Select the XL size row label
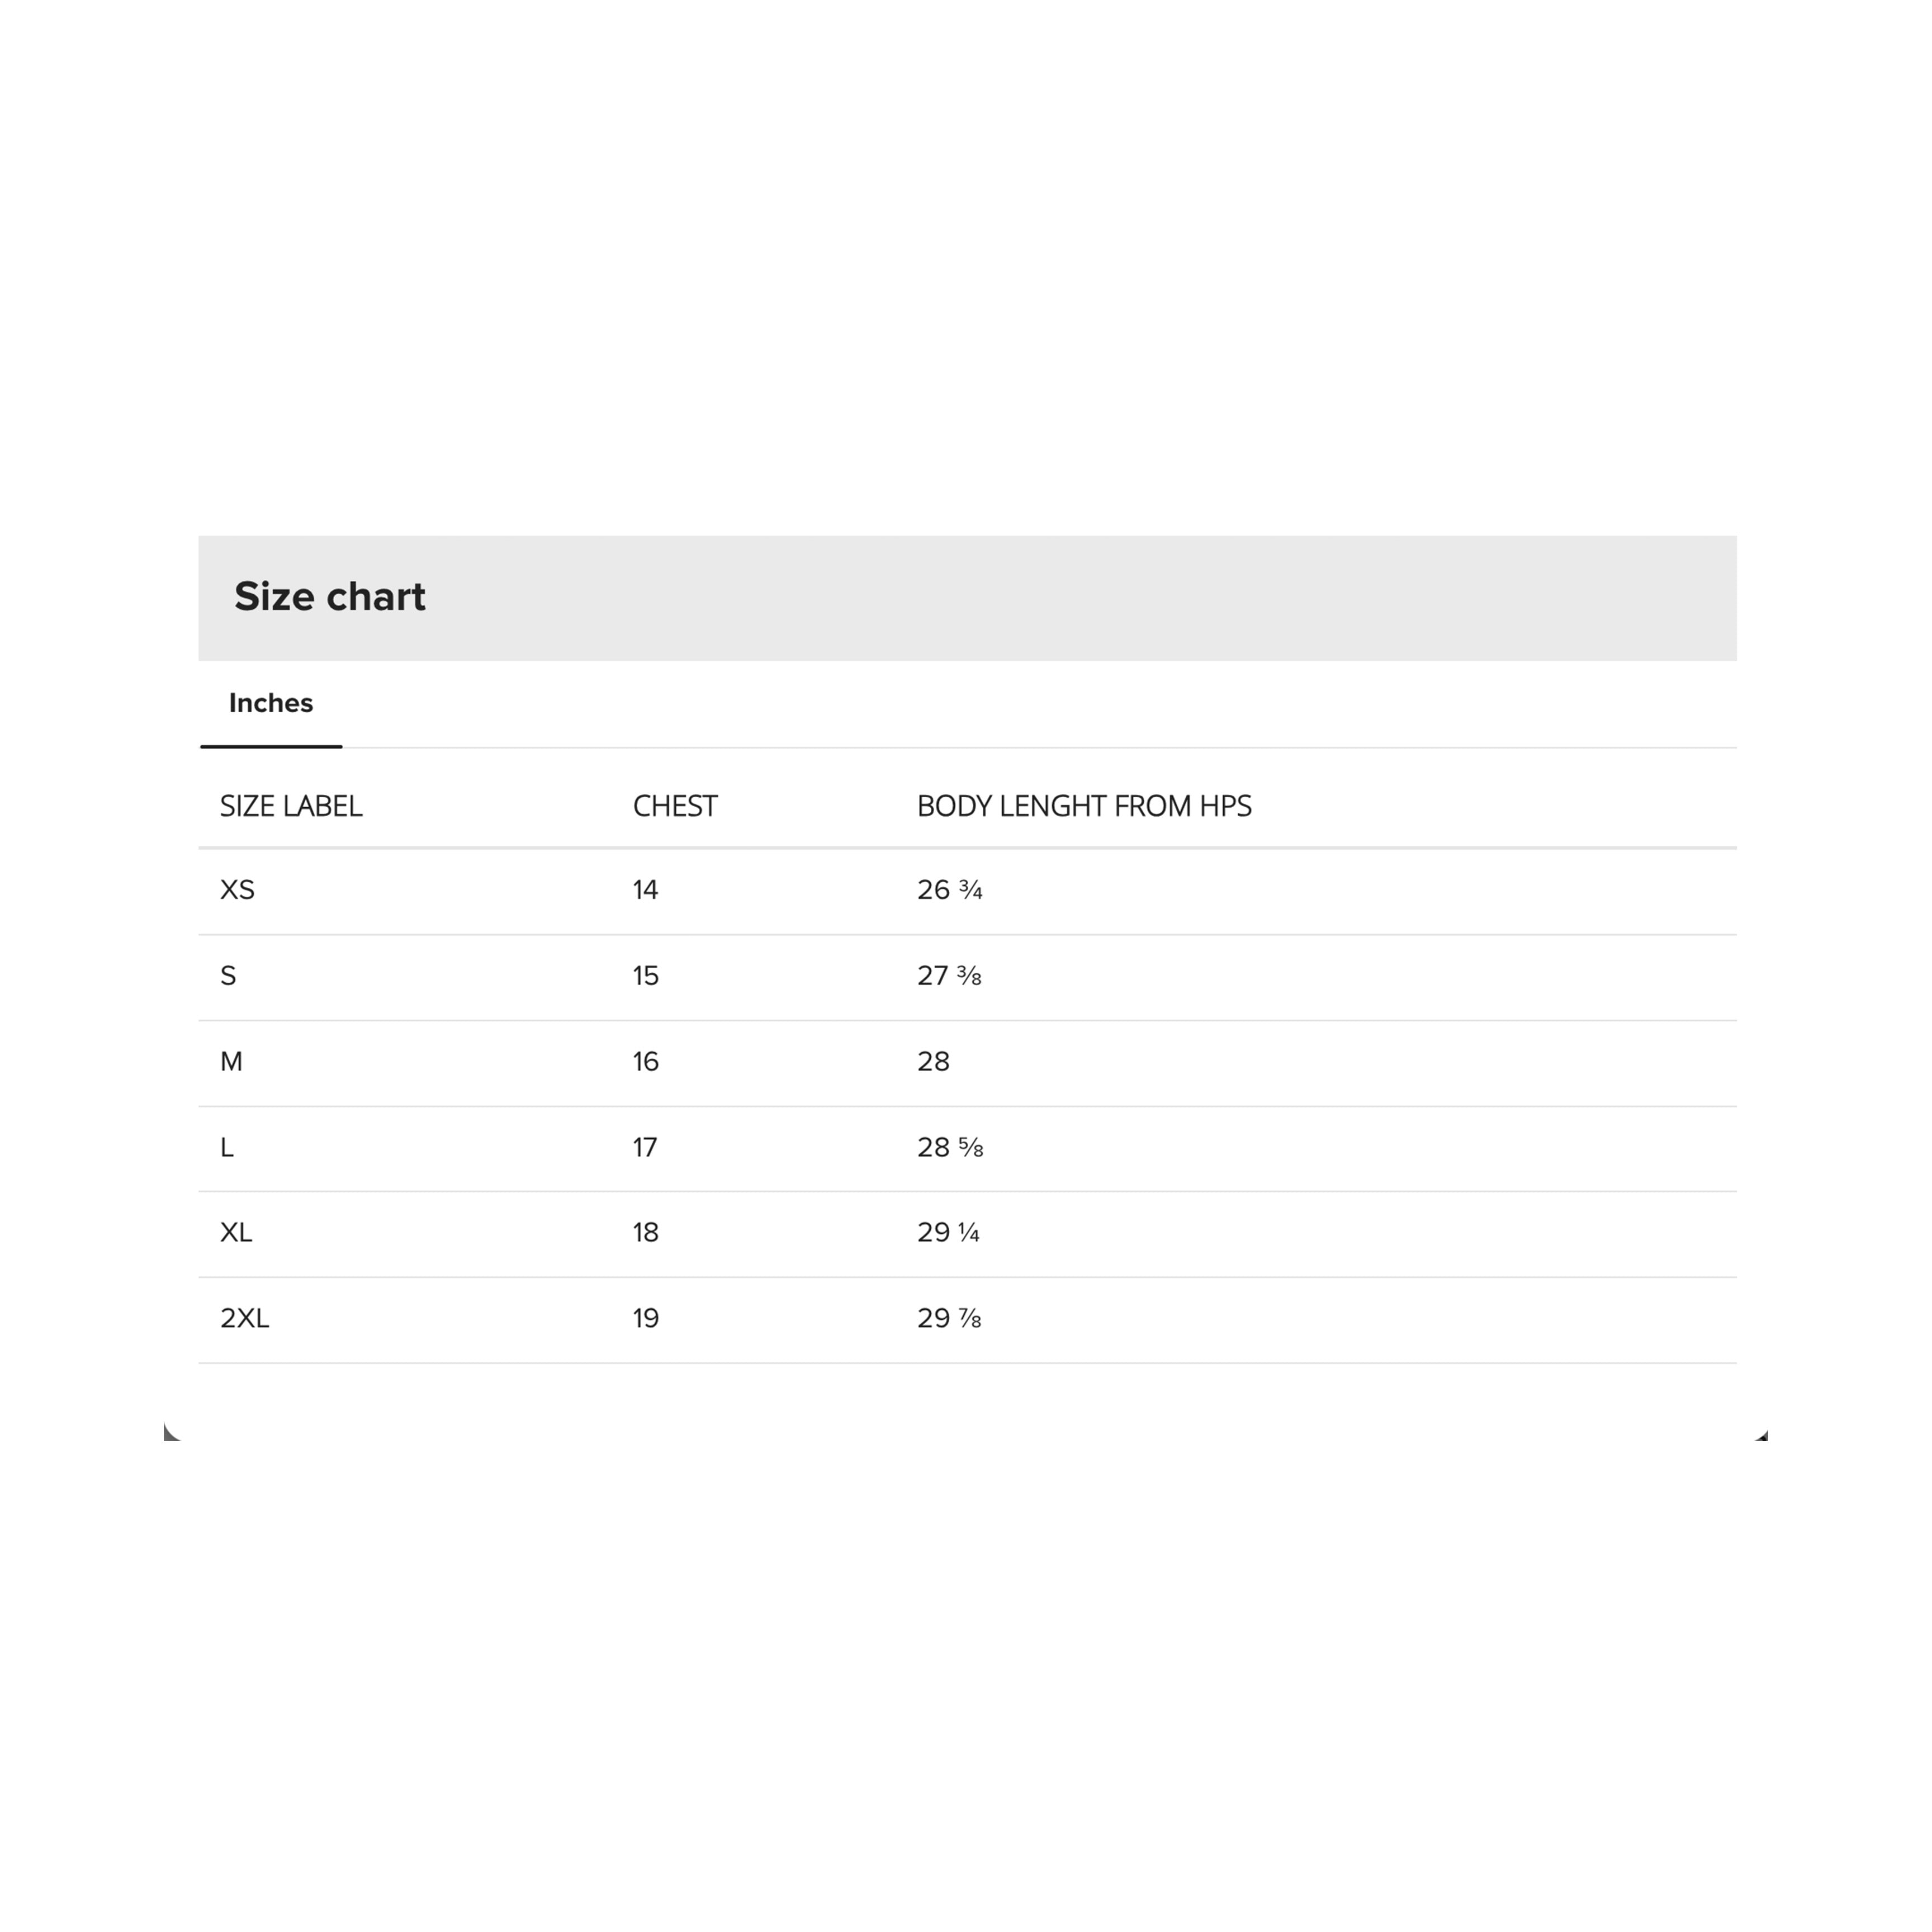The width and height of the screenshot is (1932, 1932). click(x=236, y=1233)
